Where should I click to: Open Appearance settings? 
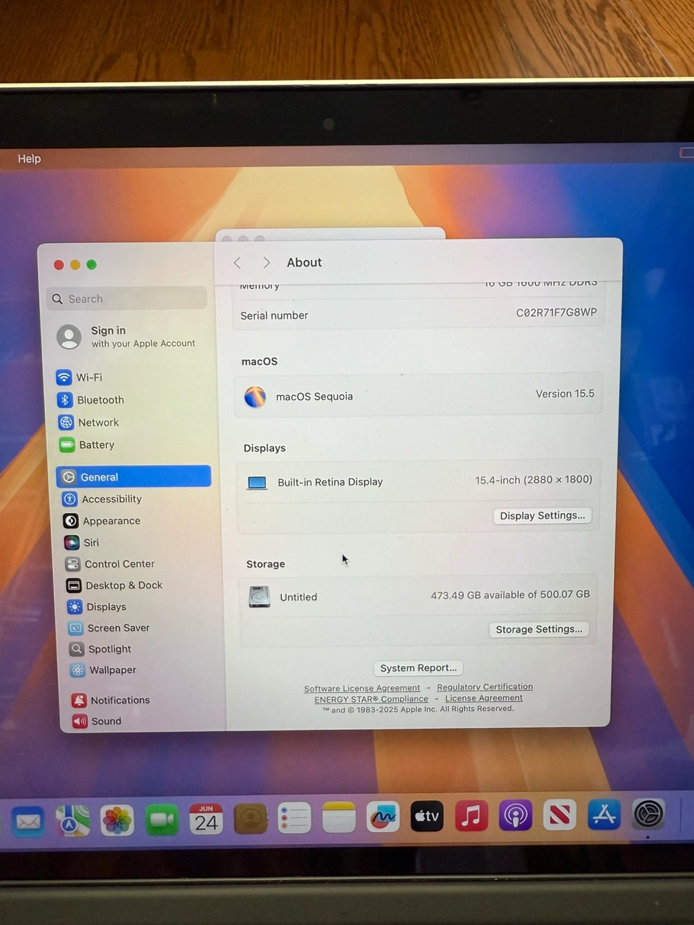102,521
